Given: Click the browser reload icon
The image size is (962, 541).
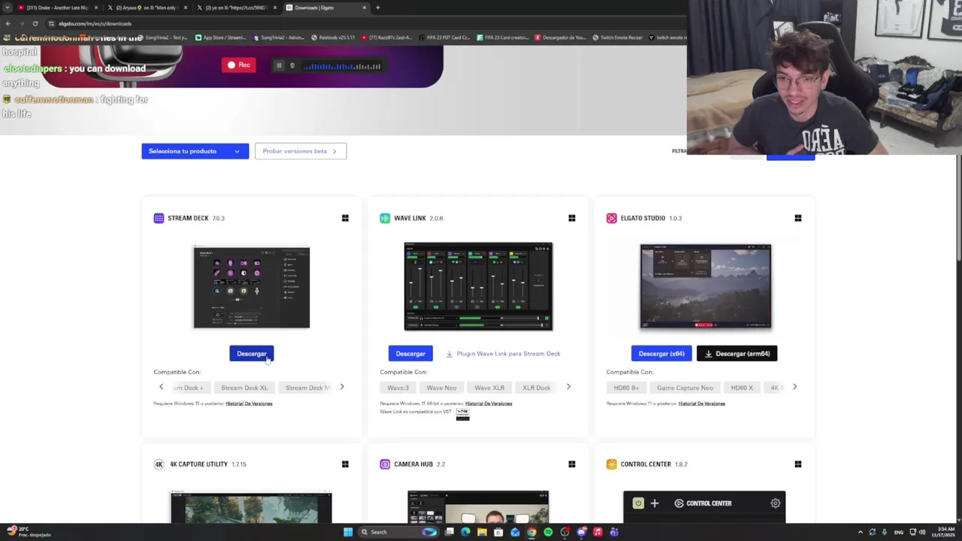Looking at the screenshot, I should [35, 23].
